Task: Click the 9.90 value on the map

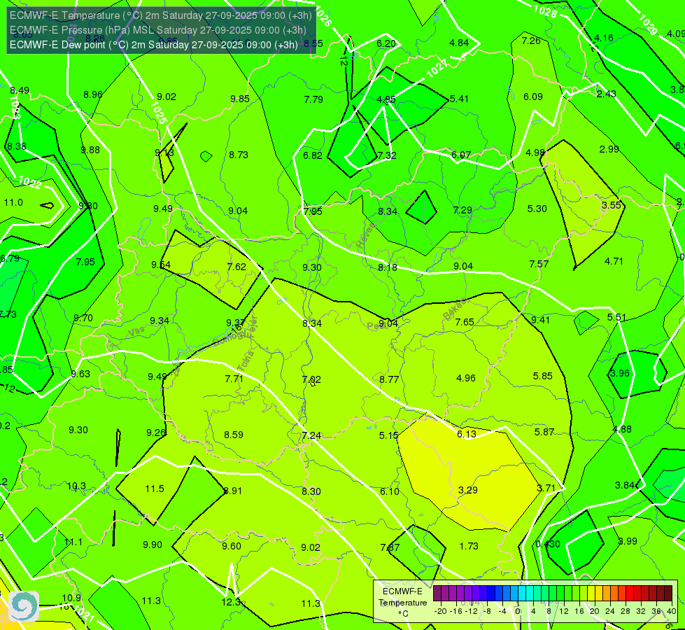Action: (153, 545)
